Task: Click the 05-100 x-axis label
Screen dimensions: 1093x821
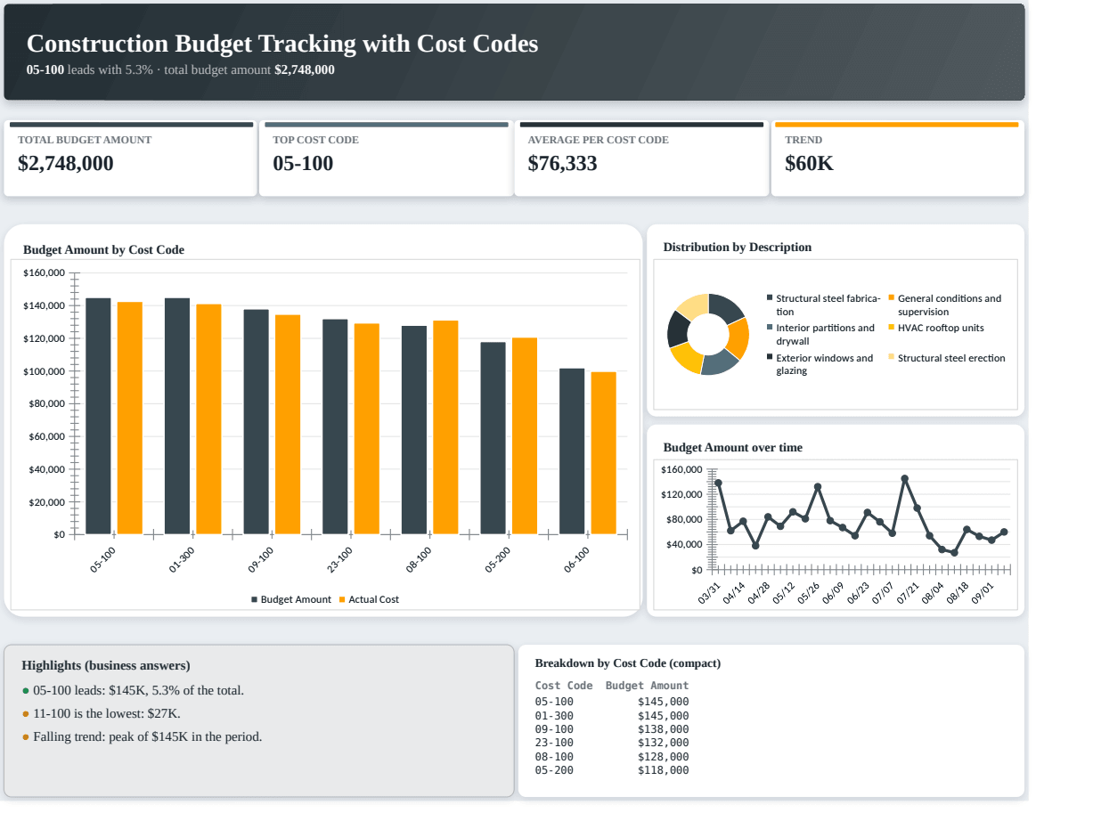Action: (x=103, y=559)
